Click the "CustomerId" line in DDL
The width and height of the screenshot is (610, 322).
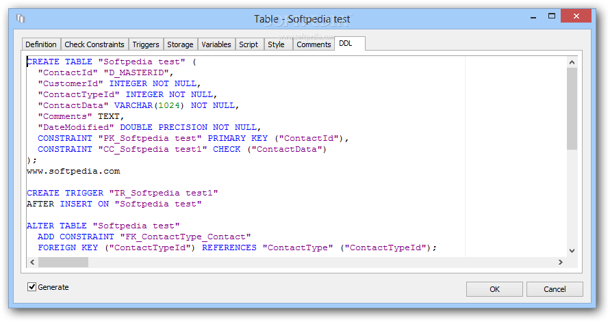click(119, 83)
